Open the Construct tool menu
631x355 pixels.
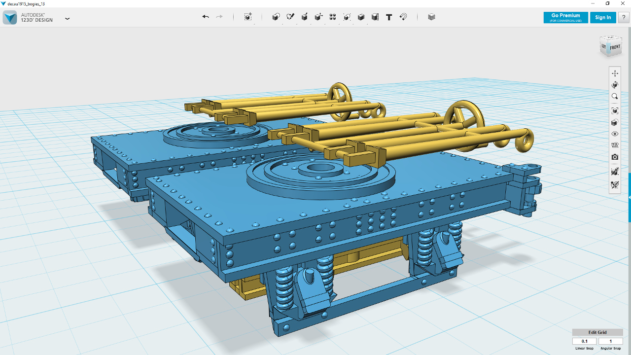point(305,17)
